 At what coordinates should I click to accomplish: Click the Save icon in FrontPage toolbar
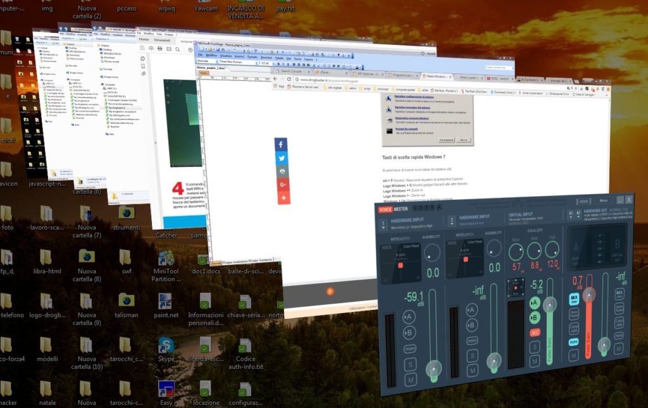pos(218,50)
